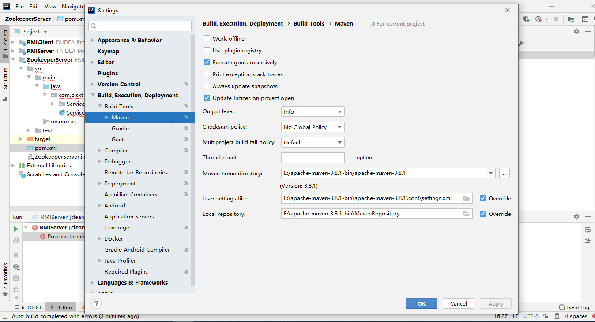Screen dimensions: 595x322
Task: Click the stop square in Run panel sidebar
Action: (x=16, y=255)
